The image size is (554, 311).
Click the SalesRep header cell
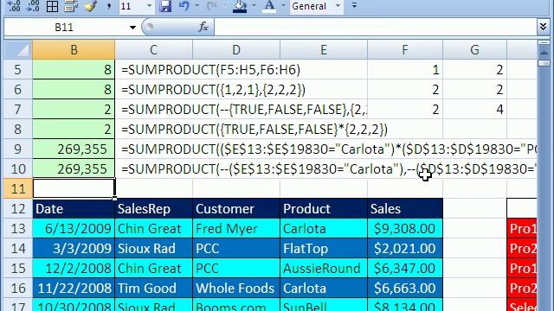(x=154, y=209)
